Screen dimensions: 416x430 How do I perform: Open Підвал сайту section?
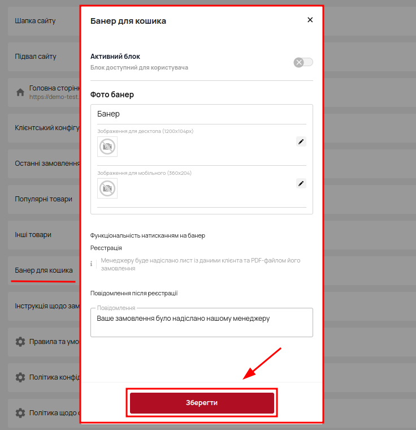point(36,57)
